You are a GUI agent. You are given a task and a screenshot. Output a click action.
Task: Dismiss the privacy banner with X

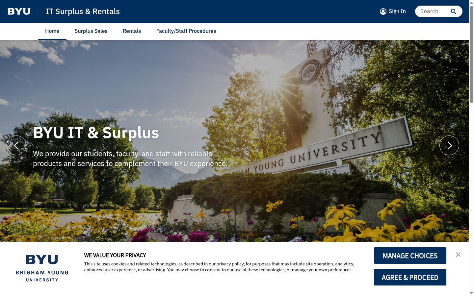458,255
